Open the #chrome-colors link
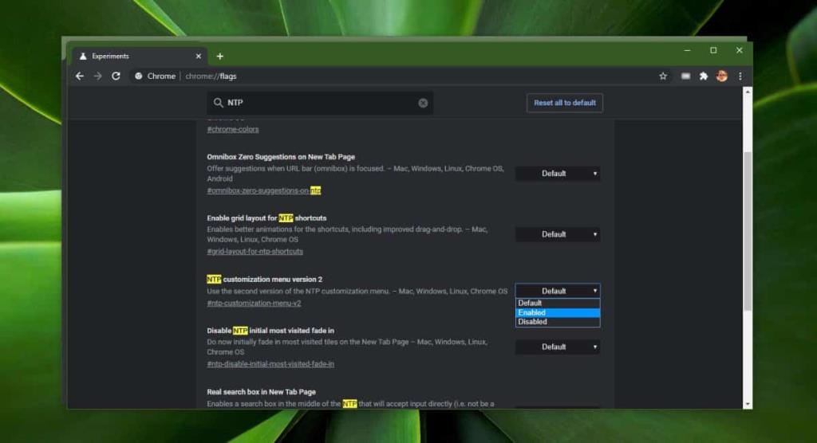Screen dimensions: 817x443 click(233, 129)
